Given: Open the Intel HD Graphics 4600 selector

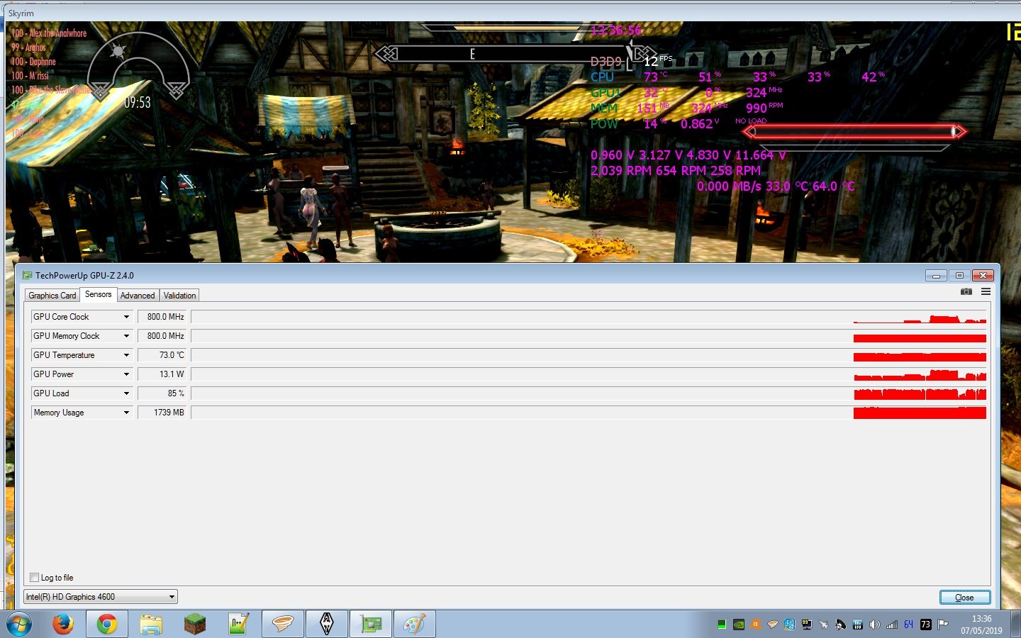Looking at the screenshot, I should [x=100, y=597].
